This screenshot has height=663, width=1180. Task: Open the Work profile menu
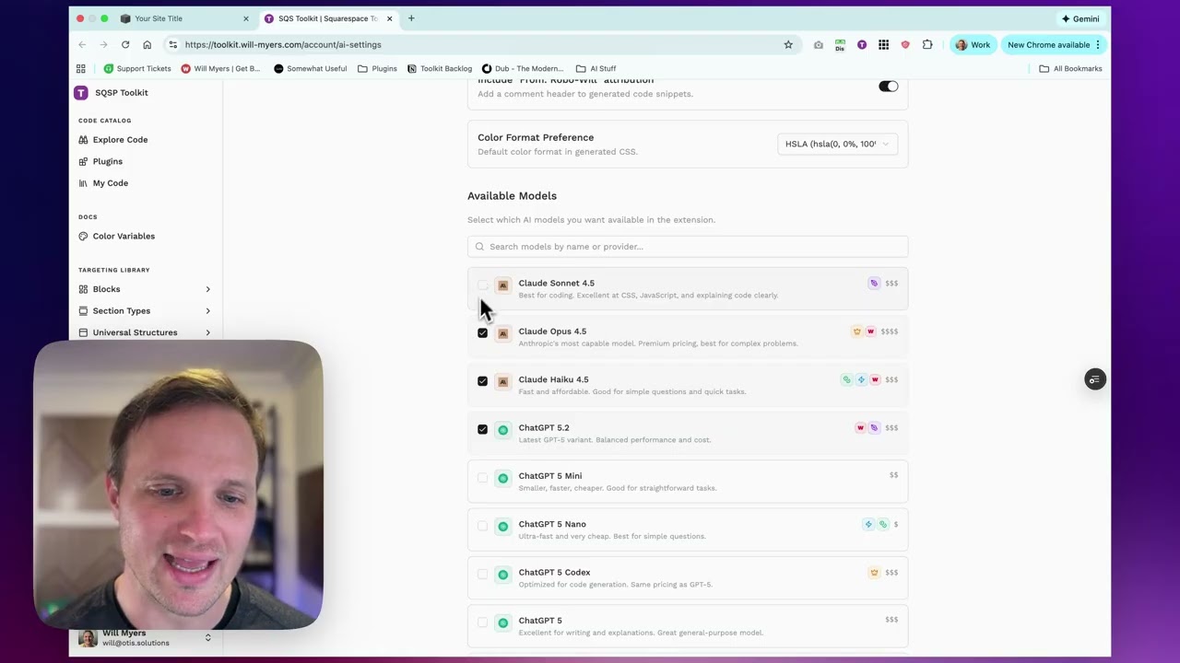click(x=973, y=44)
